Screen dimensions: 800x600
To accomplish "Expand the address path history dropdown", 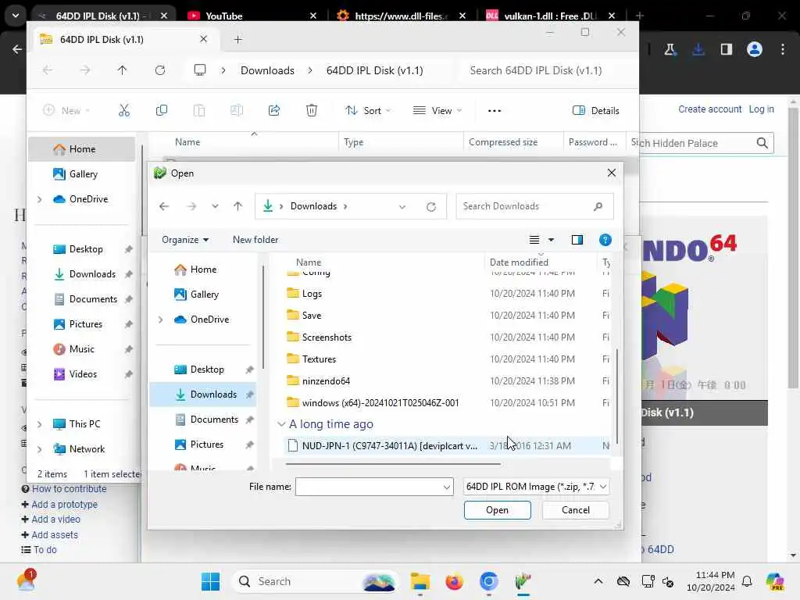I will click(x=402, y=206).
